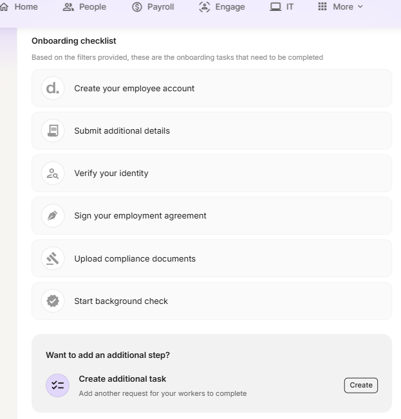
Task: Open the Home tab
Action: (19, 7)
